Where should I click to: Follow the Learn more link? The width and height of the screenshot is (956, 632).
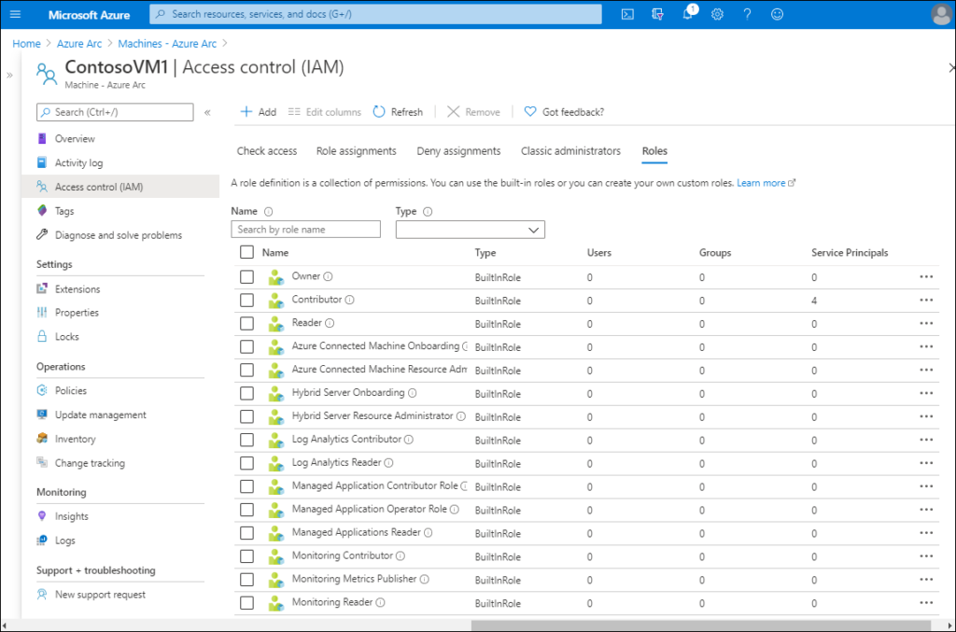coord(761,183)
